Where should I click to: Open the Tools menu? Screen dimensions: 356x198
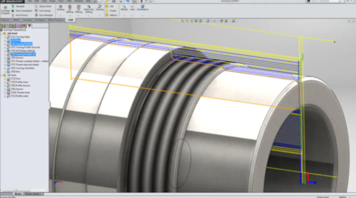61,1
